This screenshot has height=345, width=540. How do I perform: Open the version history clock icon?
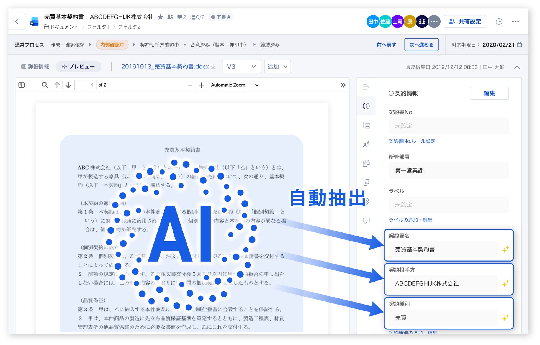coord(499,21)
